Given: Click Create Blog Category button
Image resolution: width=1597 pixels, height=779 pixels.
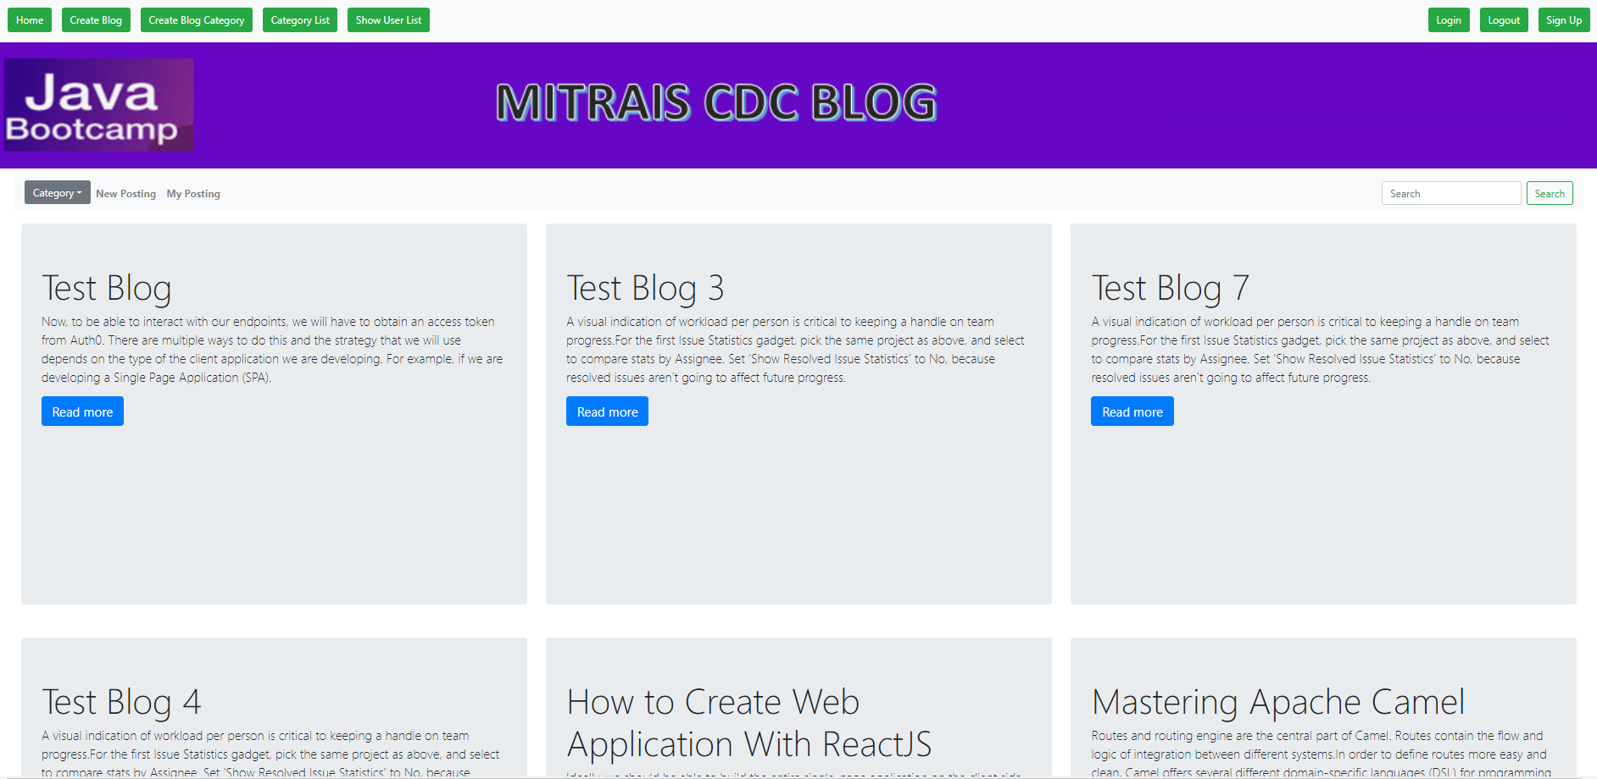Looking at the screenshot, I should point(197,20).
